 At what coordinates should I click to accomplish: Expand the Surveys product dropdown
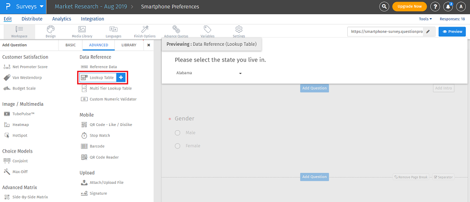click(30, 7)
